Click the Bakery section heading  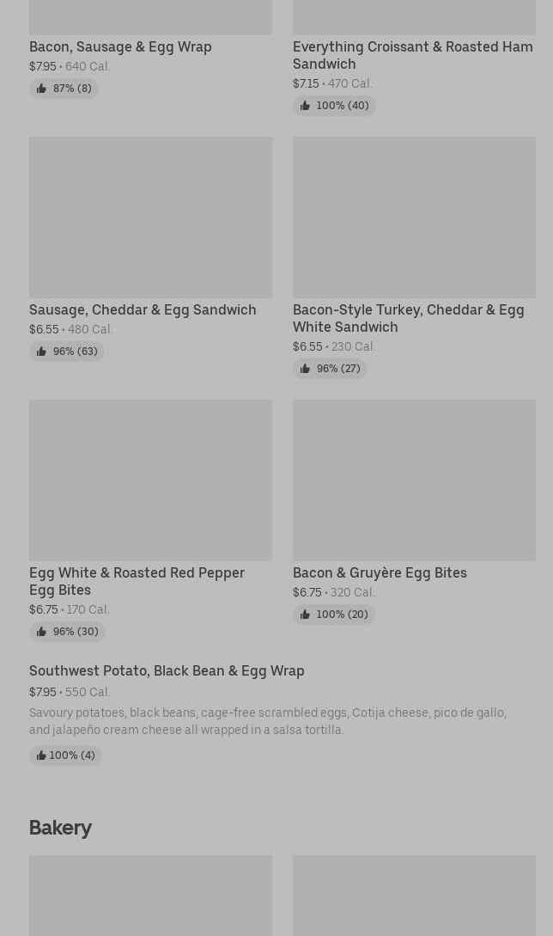(60, 828)
